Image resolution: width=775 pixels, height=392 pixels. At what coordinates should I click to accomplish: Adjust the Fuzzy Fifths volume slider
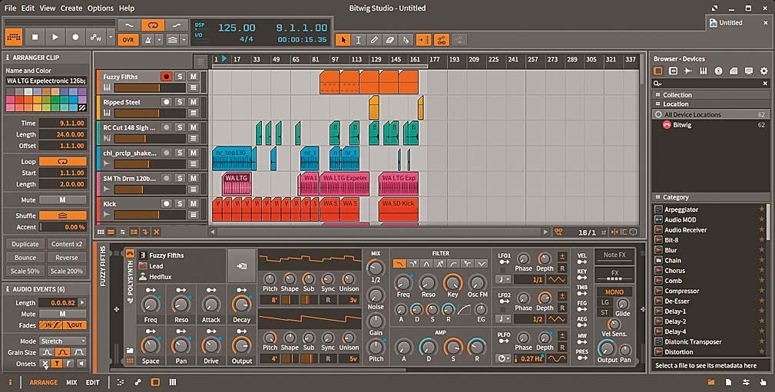click(149, 88)
